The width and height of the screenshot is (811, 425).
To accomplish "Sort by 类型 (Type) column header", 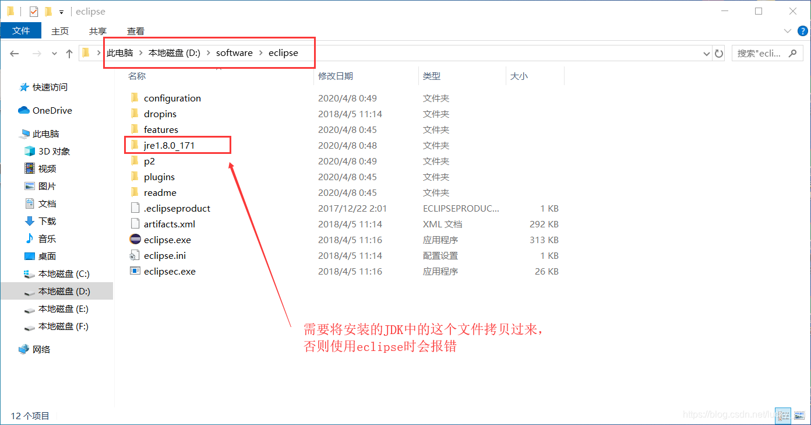I will pyautogui.click(x=432, y=76).
